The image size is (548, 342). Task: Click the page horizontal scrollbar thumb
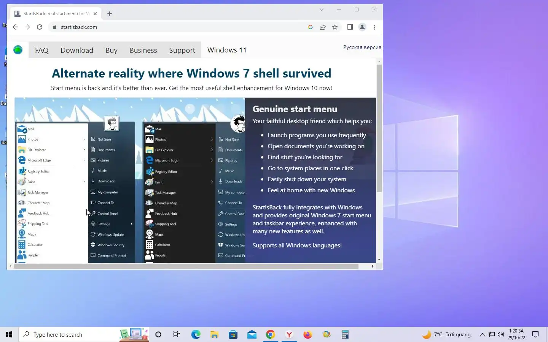[x=186, y=266]
